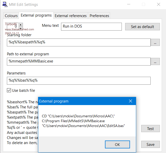Browse for external program path ellipsis button
This screenshot has height=153, width=166.
[155, 61]
